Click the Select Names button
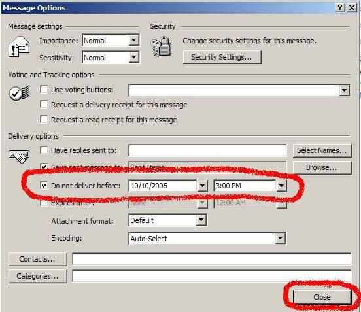Image resolution: width=361 pixels, height=312 pixels. click(322, 150)
